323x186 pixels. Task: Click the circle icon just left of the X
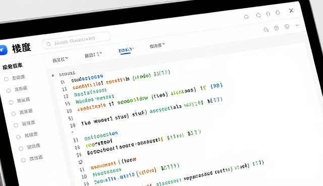[278, 13]
